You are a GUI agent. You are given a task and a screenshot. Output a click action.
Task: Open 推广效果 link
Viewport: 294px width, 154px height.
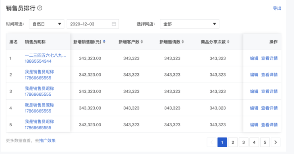tap(48, 140)
